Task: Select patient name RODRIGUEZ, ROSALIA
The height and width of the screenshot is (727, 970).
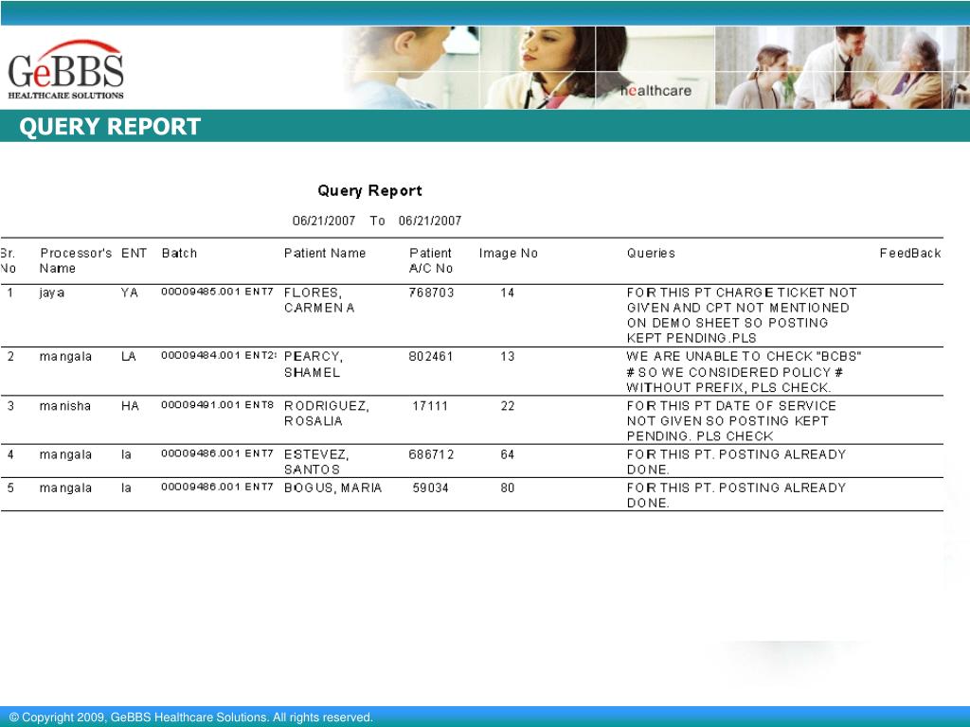Action: pyautogui.click(x=327, y=413)
